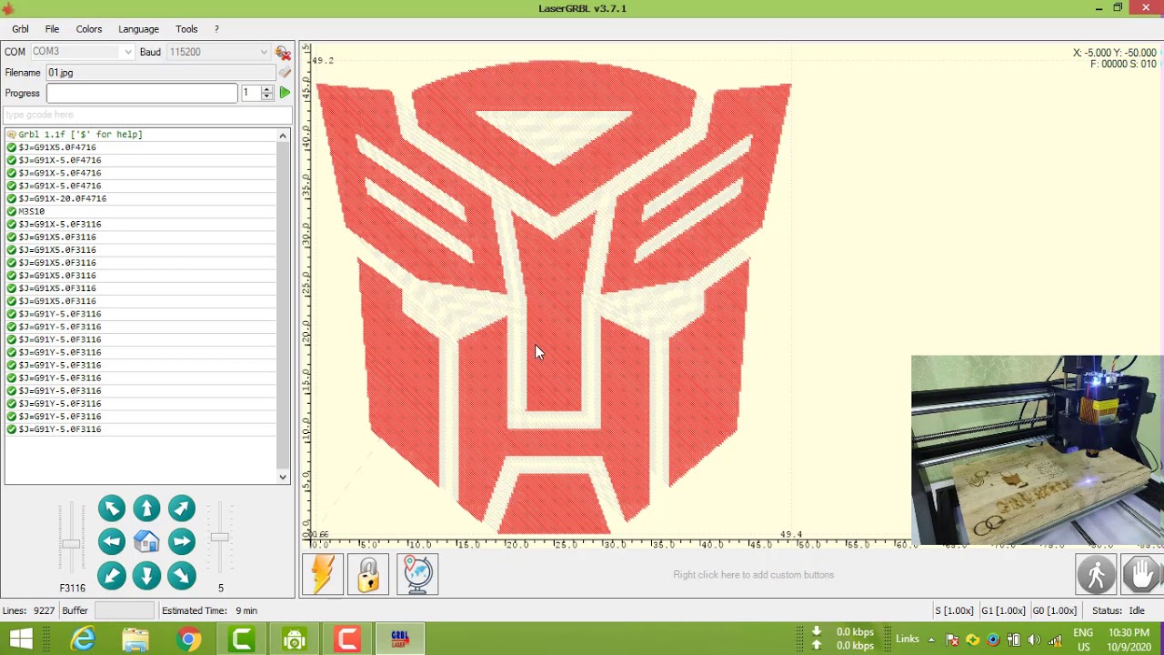Click the console scrollbar thumb

click(283, 305)
